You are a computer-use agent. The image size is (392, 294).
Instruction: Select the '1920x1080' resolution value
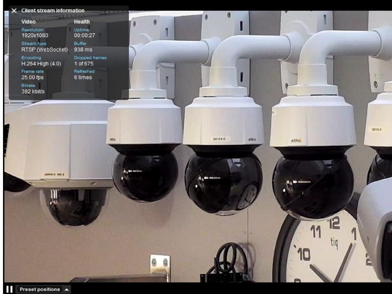click(x=35, y=35)
